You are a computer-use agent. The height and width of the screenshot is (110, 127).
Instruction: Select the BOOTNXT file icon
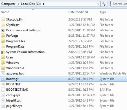pos(3,84)
